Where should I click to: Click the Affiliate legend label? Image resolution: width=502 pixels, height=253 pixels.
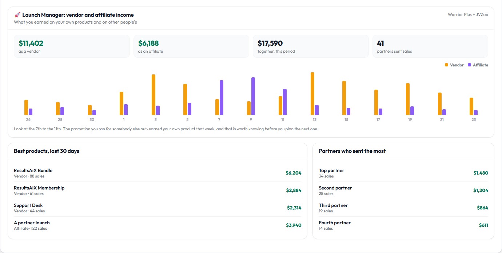point(481,65)
